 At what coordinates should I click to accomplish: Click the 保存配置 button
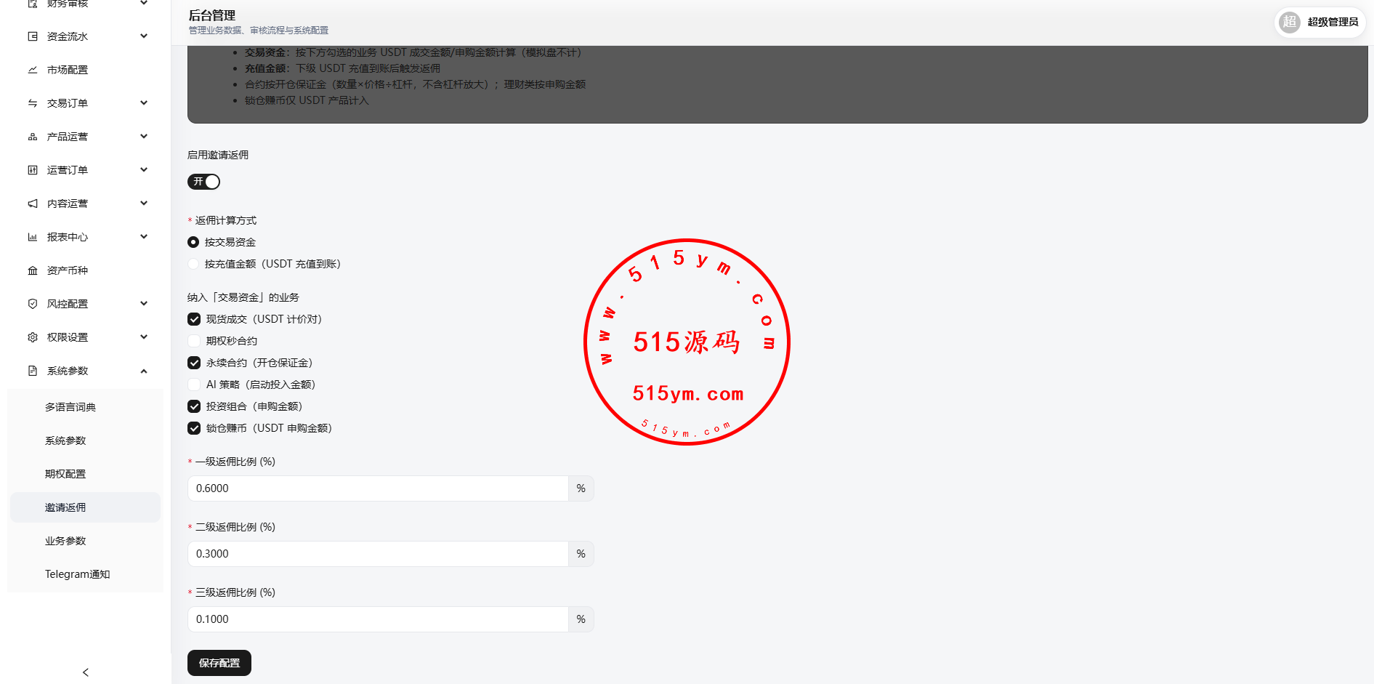click(x=219, y=663)
